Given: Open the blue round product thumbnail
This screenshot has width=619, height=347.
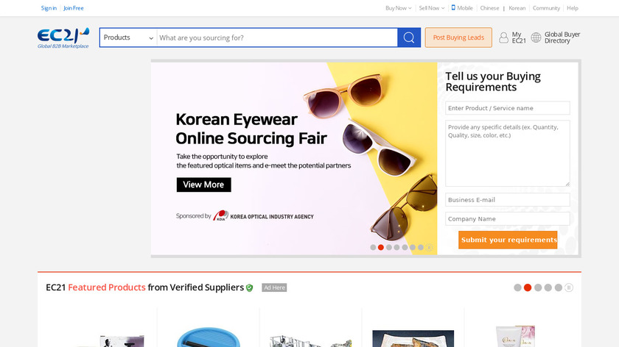Looking at the screenshot, I should tap(208, 337).
